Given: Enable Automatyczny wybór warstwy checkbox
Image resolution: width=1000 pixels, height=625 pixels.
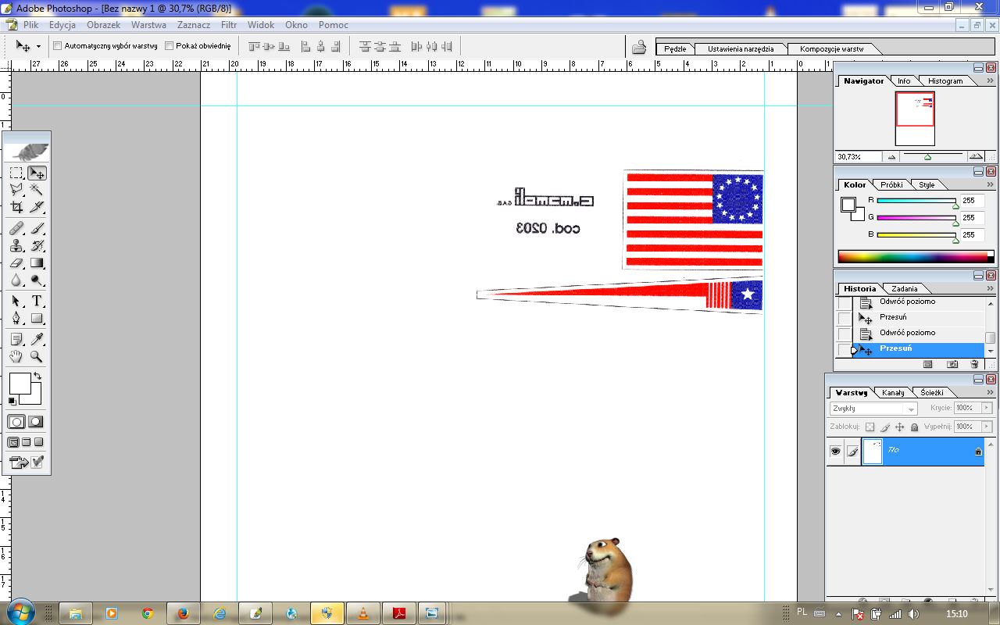Looking at the screenshot, I should (x=58, y=46).
